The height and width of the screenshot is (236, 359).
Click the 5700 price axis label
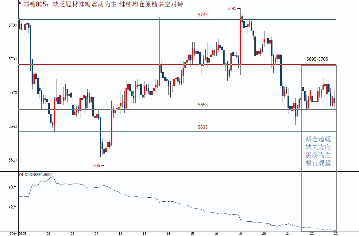tap(13, 59)
